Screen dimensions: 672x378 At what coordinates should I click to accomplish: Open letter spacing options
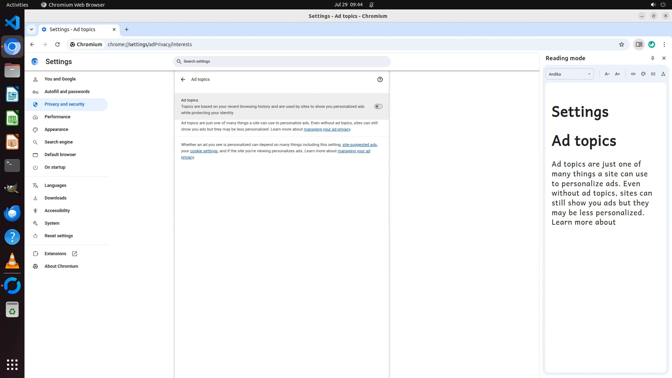663,74
